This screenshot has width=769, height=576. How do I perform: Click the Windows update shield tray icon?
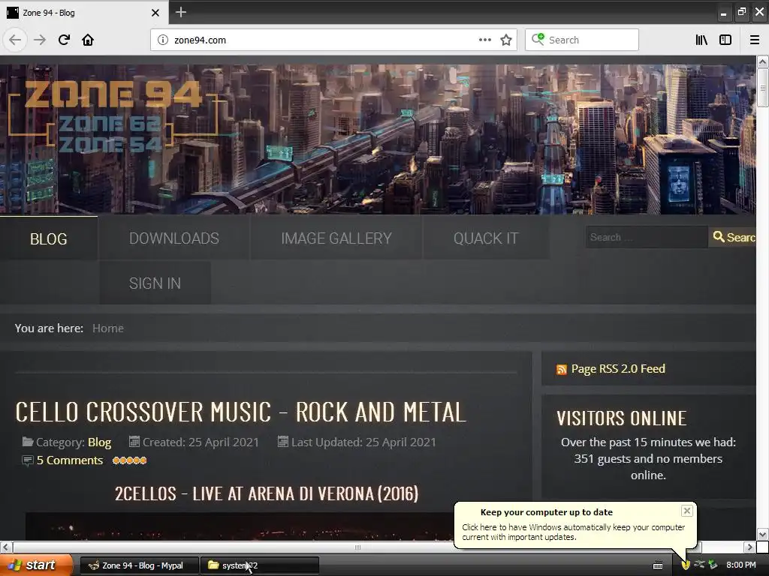[686, 565]
